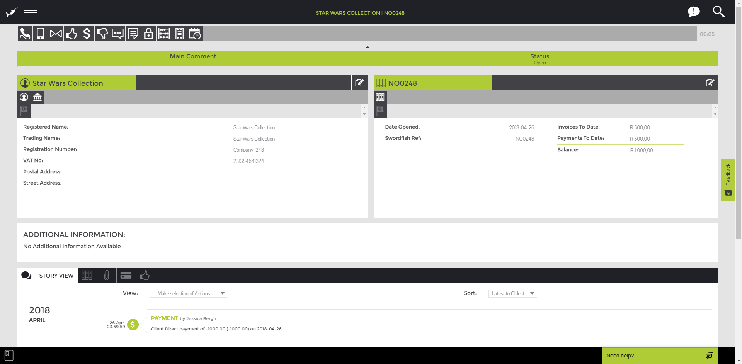
Task: Click the VAT number 231354641324
Action: point(248,161)
